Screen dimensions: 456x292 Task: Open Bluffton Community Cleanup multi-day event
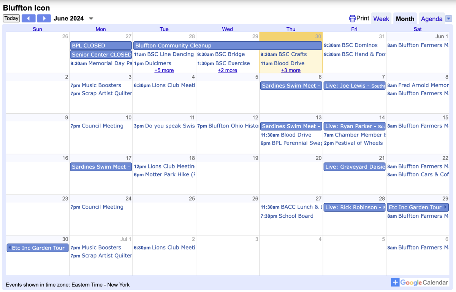(228, 46)
